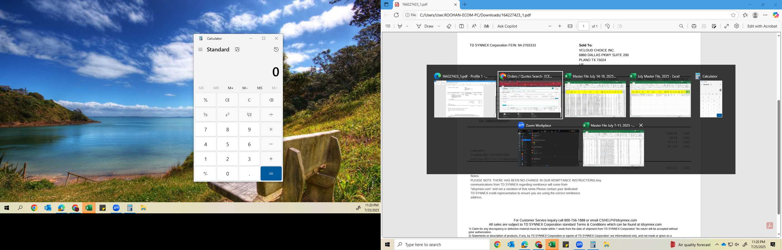Enter full screen with the expand arrows icon
This screenshot has width=782, height=250.
tap(727, 26)
